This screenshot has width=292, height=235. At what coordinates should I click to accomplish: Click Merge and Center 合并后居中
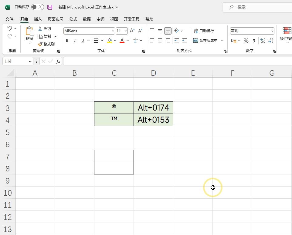[205, 41]
